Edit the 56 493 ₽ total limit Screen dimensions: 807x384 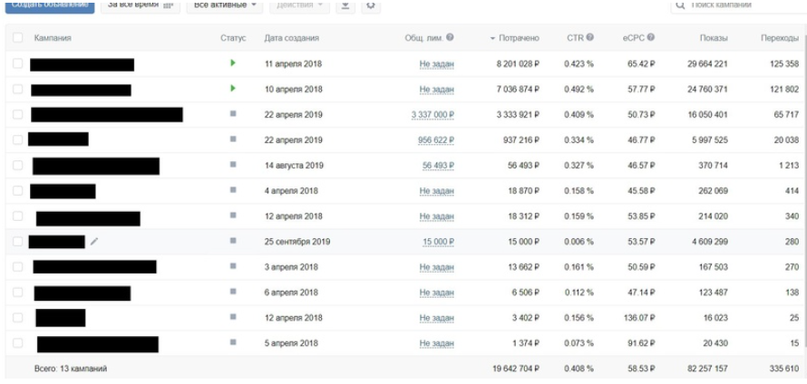tap(438, 166)
